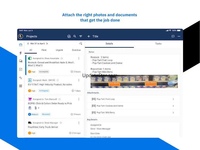Star the Store Associate restock task
The height and width of the screenshot is (150, 200).
pyautogui.click(x=62, y=58)
